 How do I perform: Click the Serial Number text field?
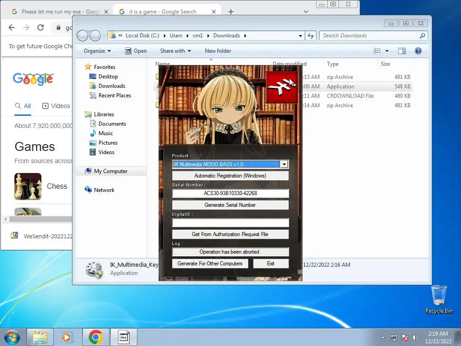(x=230, y=193)
